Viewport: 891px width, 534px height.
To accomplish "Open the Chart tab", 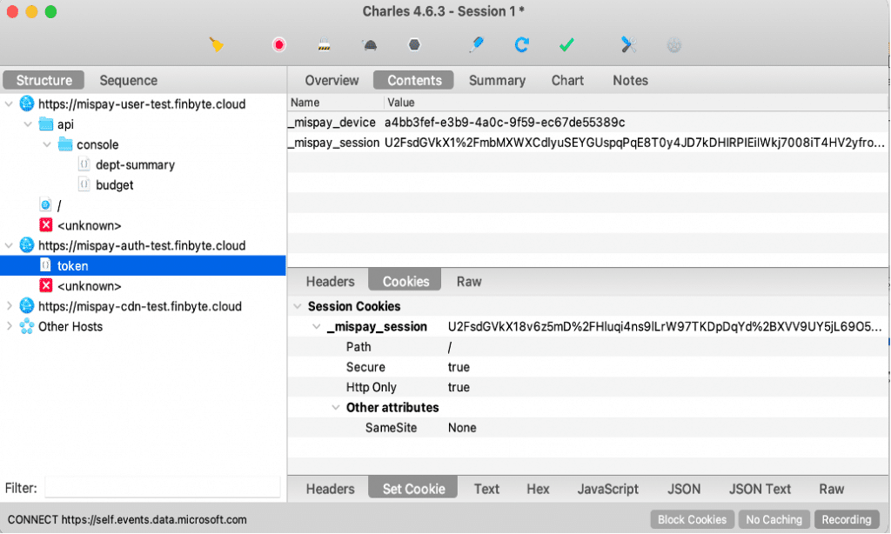I will 566,80.
